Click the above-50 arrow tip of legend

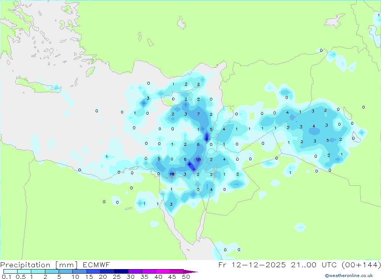(190, 272)
